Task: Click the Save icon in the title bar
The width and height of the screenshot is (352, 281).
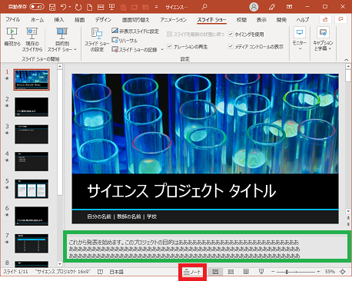Action: (52, 7)
